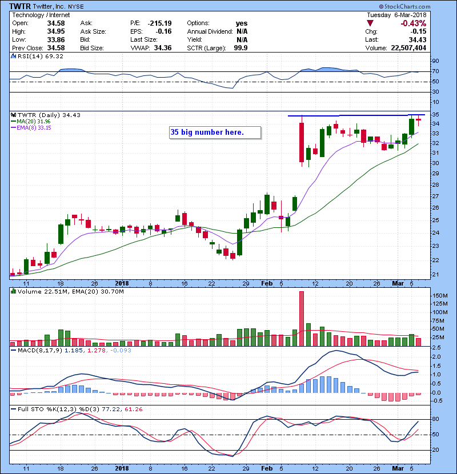The width and height of the screenshot is (457, 474).
Task: Click the Open value 34.58
Action: (56, 23)
